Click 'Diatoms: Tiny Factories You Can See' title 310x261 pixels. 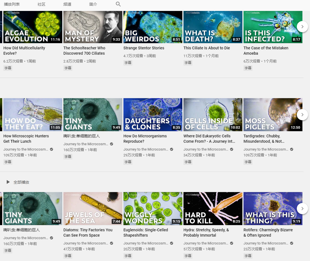point(88,233)
